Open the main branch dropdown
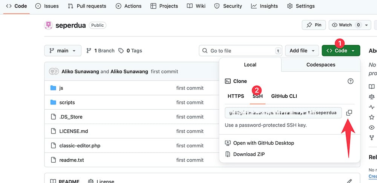This screenshot has width=377, height=183. pos(63,50)
